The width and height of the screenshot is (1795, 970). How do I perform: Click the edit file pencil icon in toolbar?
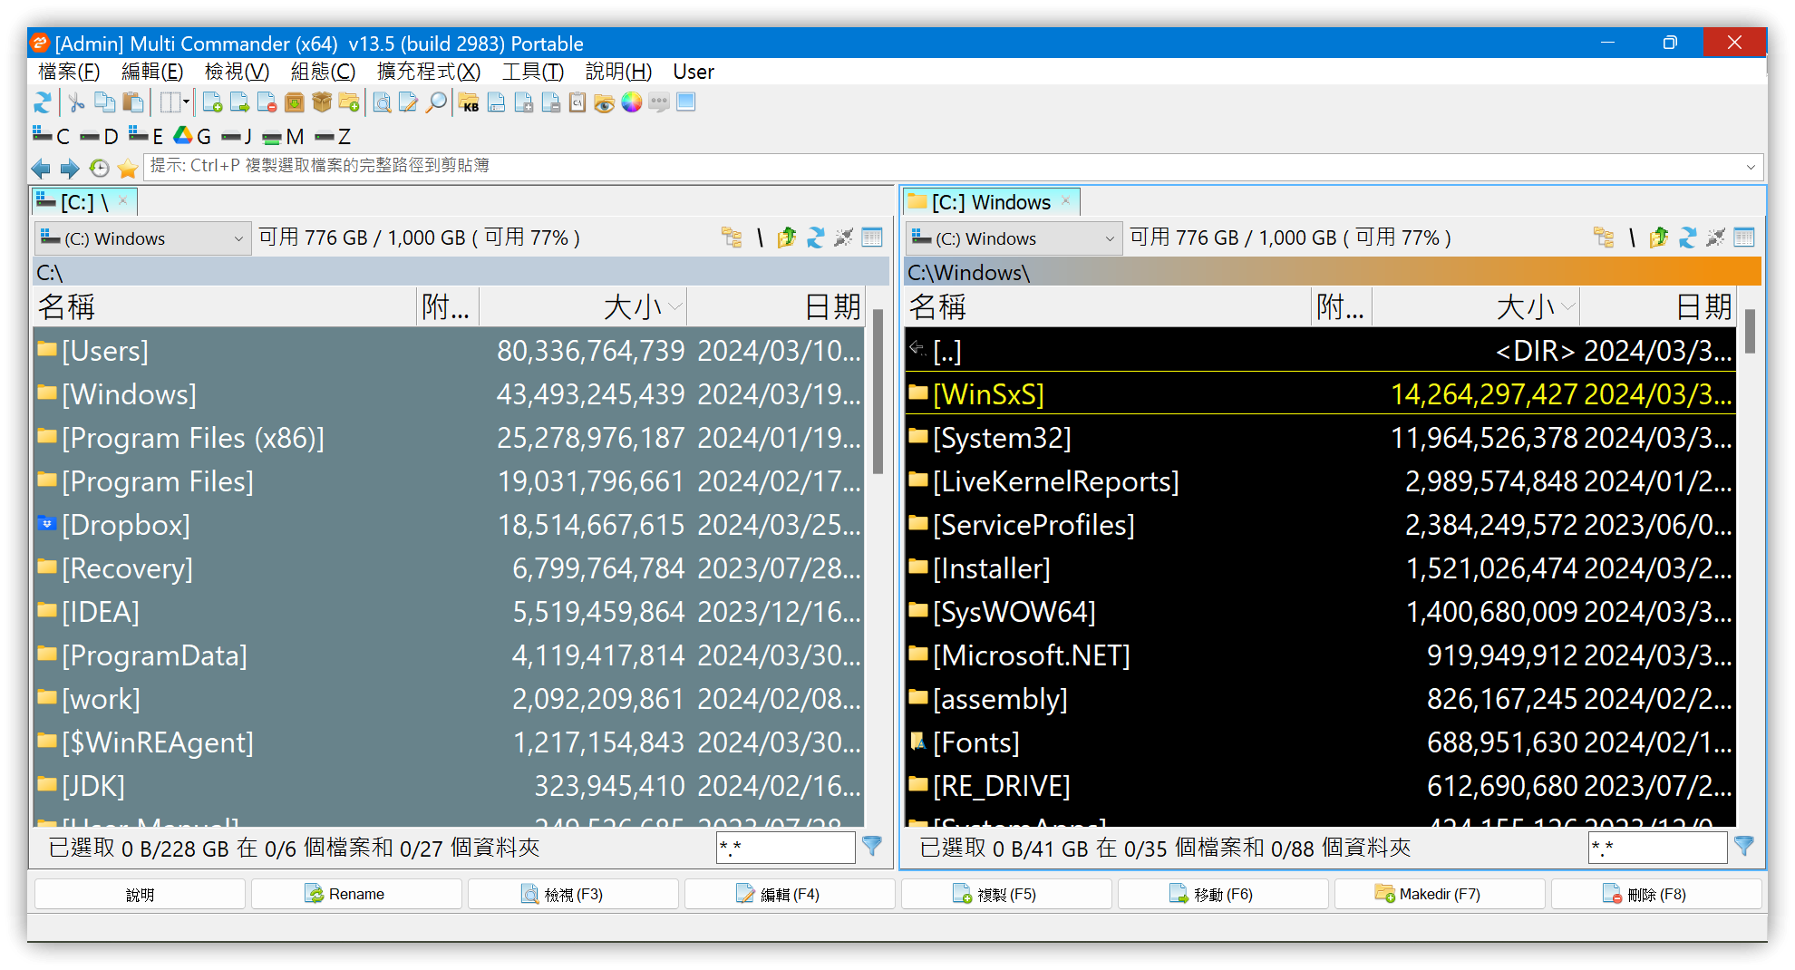pyautogui.click(x=409, y=102)
